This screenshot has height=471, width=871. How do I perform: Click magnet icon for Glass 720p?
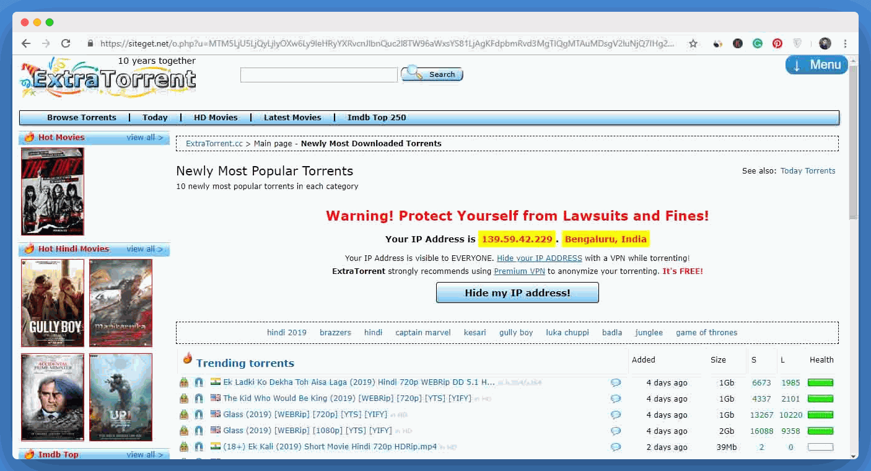click(x=199, y=415)
